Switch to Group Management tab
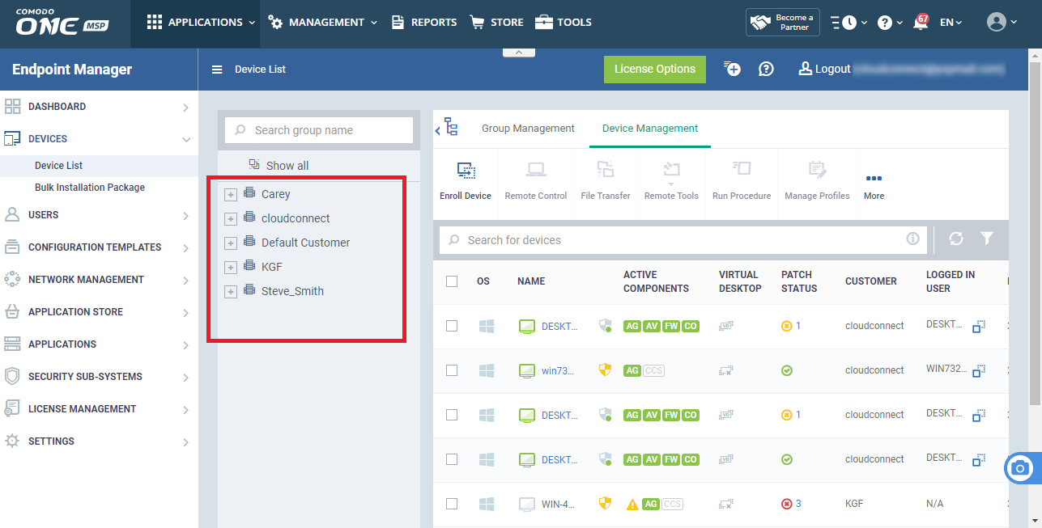This screenshot has width=1042, height=528. (528, 129)
